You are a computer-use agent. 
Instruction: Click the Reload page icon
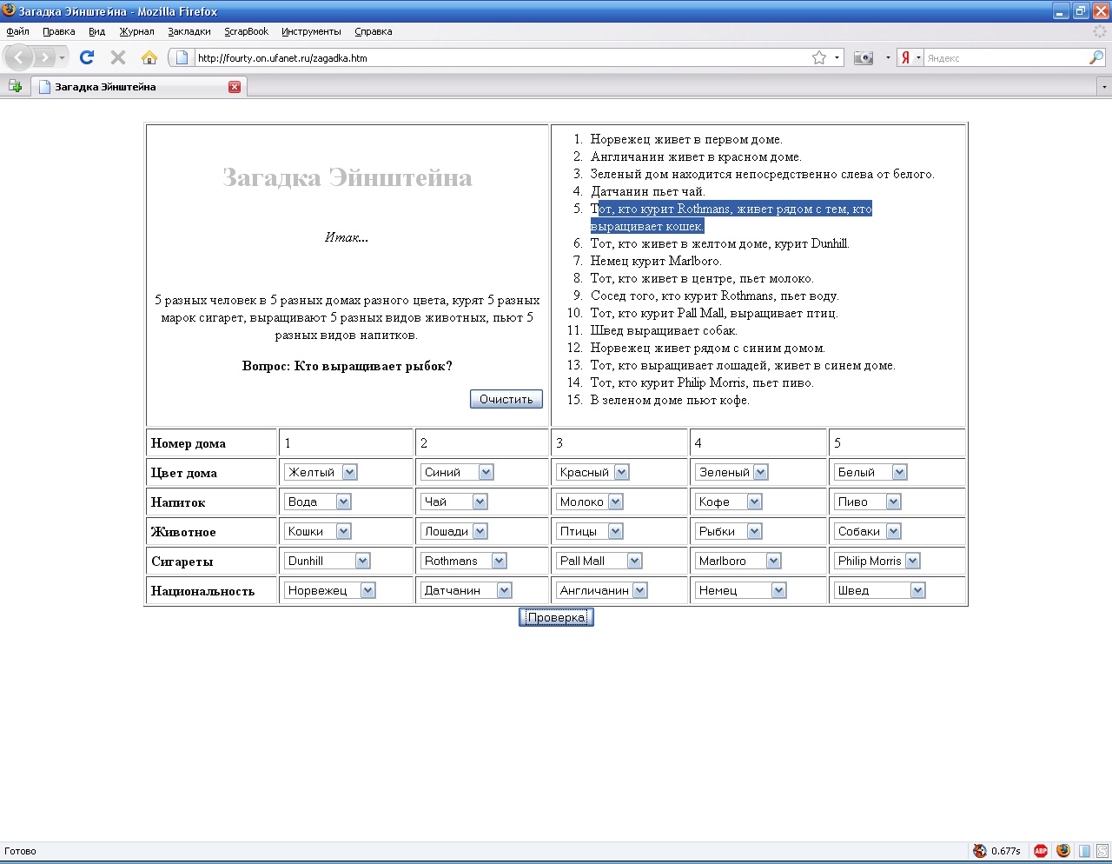click(x=86, y=57)
